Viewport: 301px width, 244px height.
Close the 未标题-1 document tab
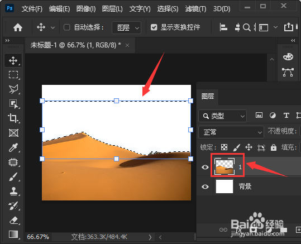(127, 45)
